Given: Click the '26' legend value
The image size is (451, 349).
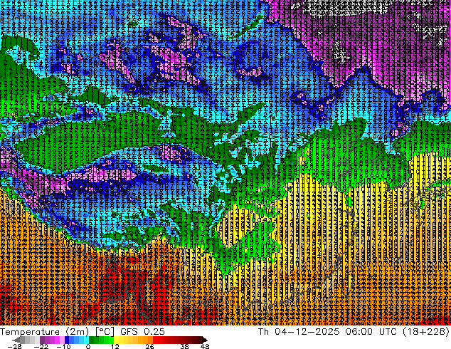Looking at the screenshot, I should pyautogui.click(x=149, y=346).
